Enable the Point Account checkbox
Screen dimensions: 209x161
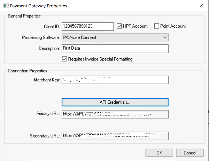tap(156, 26)
